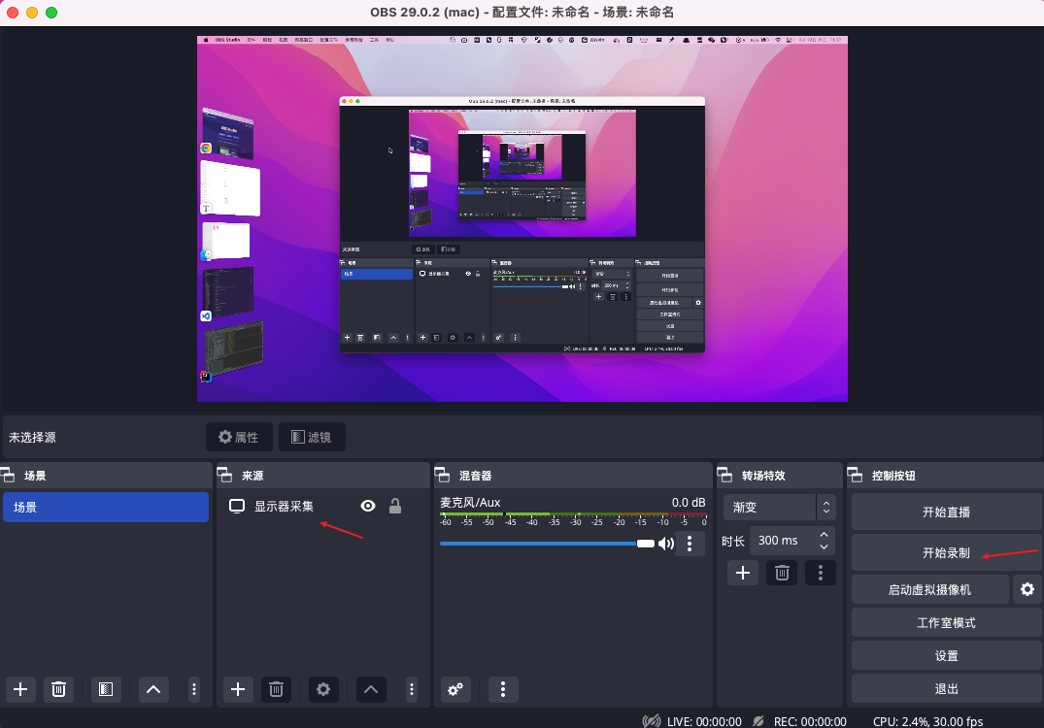Open virtual camera settings gear icon
Screen dimensions: 1044x728
(x=1027, y=589)
